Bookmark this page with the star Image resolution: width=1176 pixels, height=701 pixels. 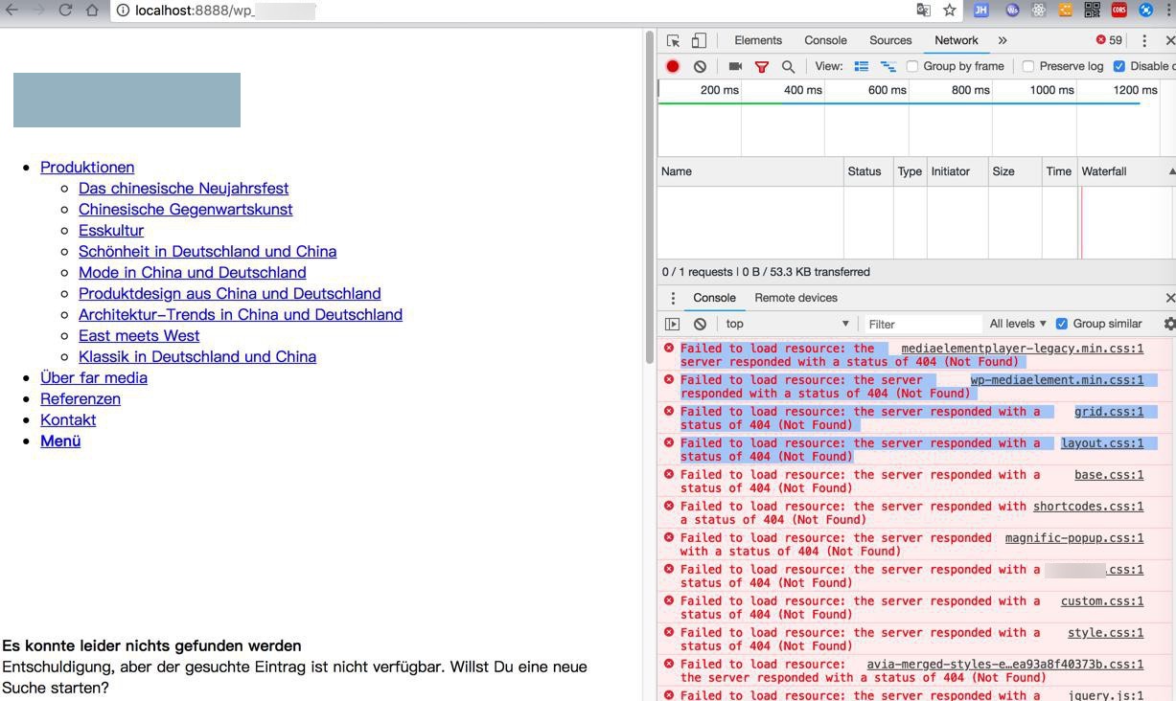(x=950, y=10)
